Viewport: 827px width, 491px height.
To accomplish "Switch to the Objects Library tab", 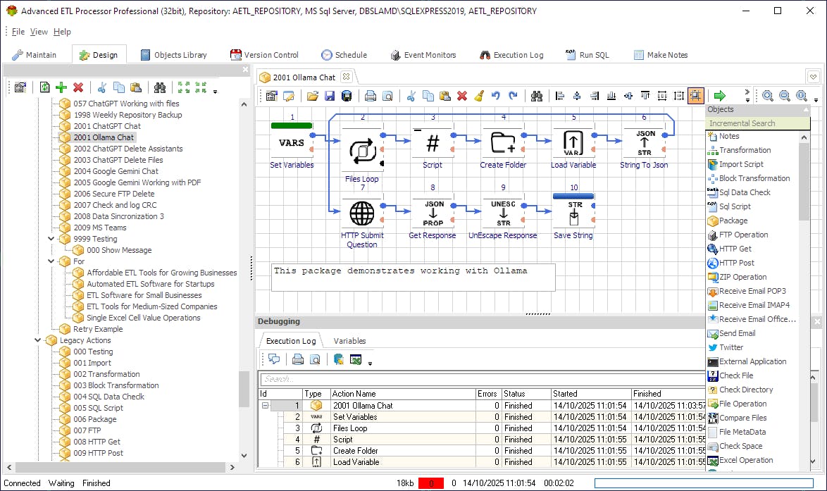I will tap(173, 55).
